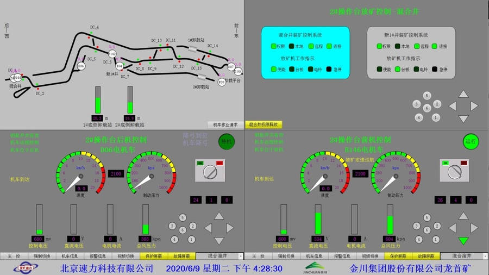Select the 混合井装矿控制系统 cyan panel title
Screen dimensions: 489x275
[300, 35]
